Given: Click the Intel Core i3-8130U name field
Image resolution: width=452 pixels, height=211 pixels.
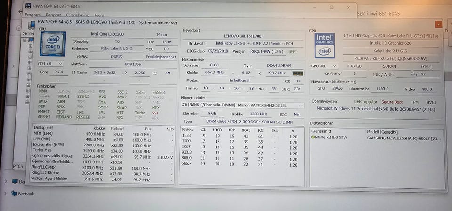Looking at the screenshot, I should [107, 34].
